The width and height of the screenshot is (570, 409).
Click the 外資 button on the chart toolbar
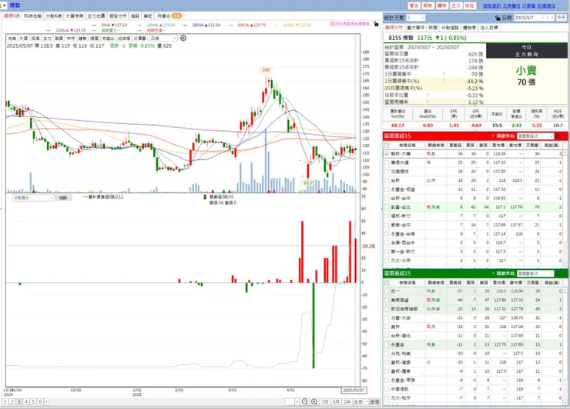[x=24, y=39]
